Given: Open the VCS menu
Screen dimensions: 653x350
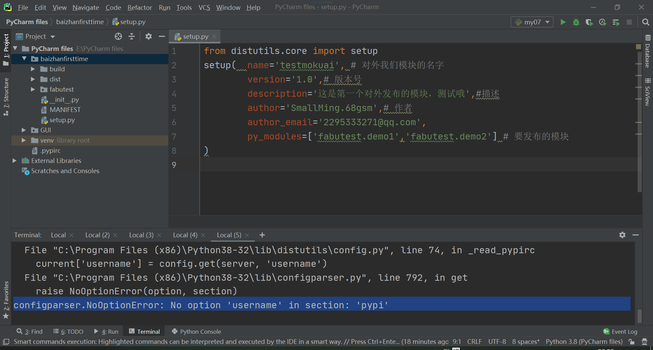Looking at the screenshot, I should (x=204, y=7).
